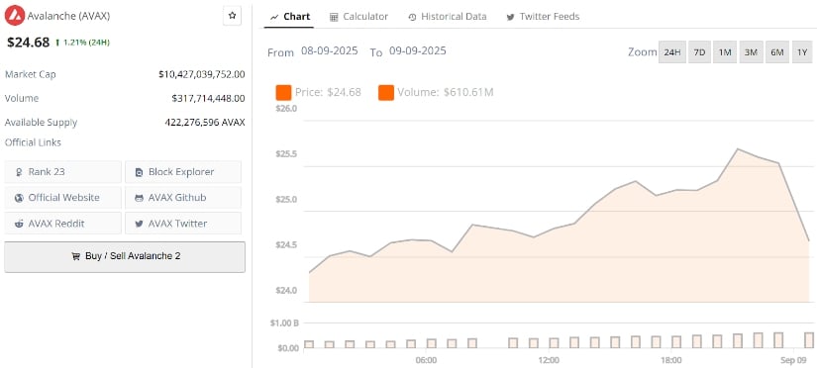The image size is (817, 368).
Task: Click the Available Supply value 422,276,596 AVAX
Action: click(205, 123)
